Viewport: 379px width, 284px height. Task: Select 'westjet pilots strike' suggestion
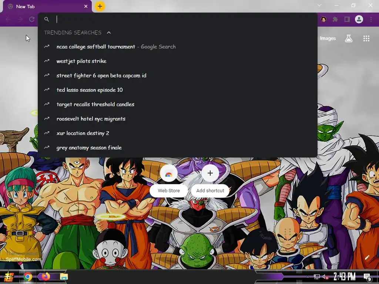[177, 61]
